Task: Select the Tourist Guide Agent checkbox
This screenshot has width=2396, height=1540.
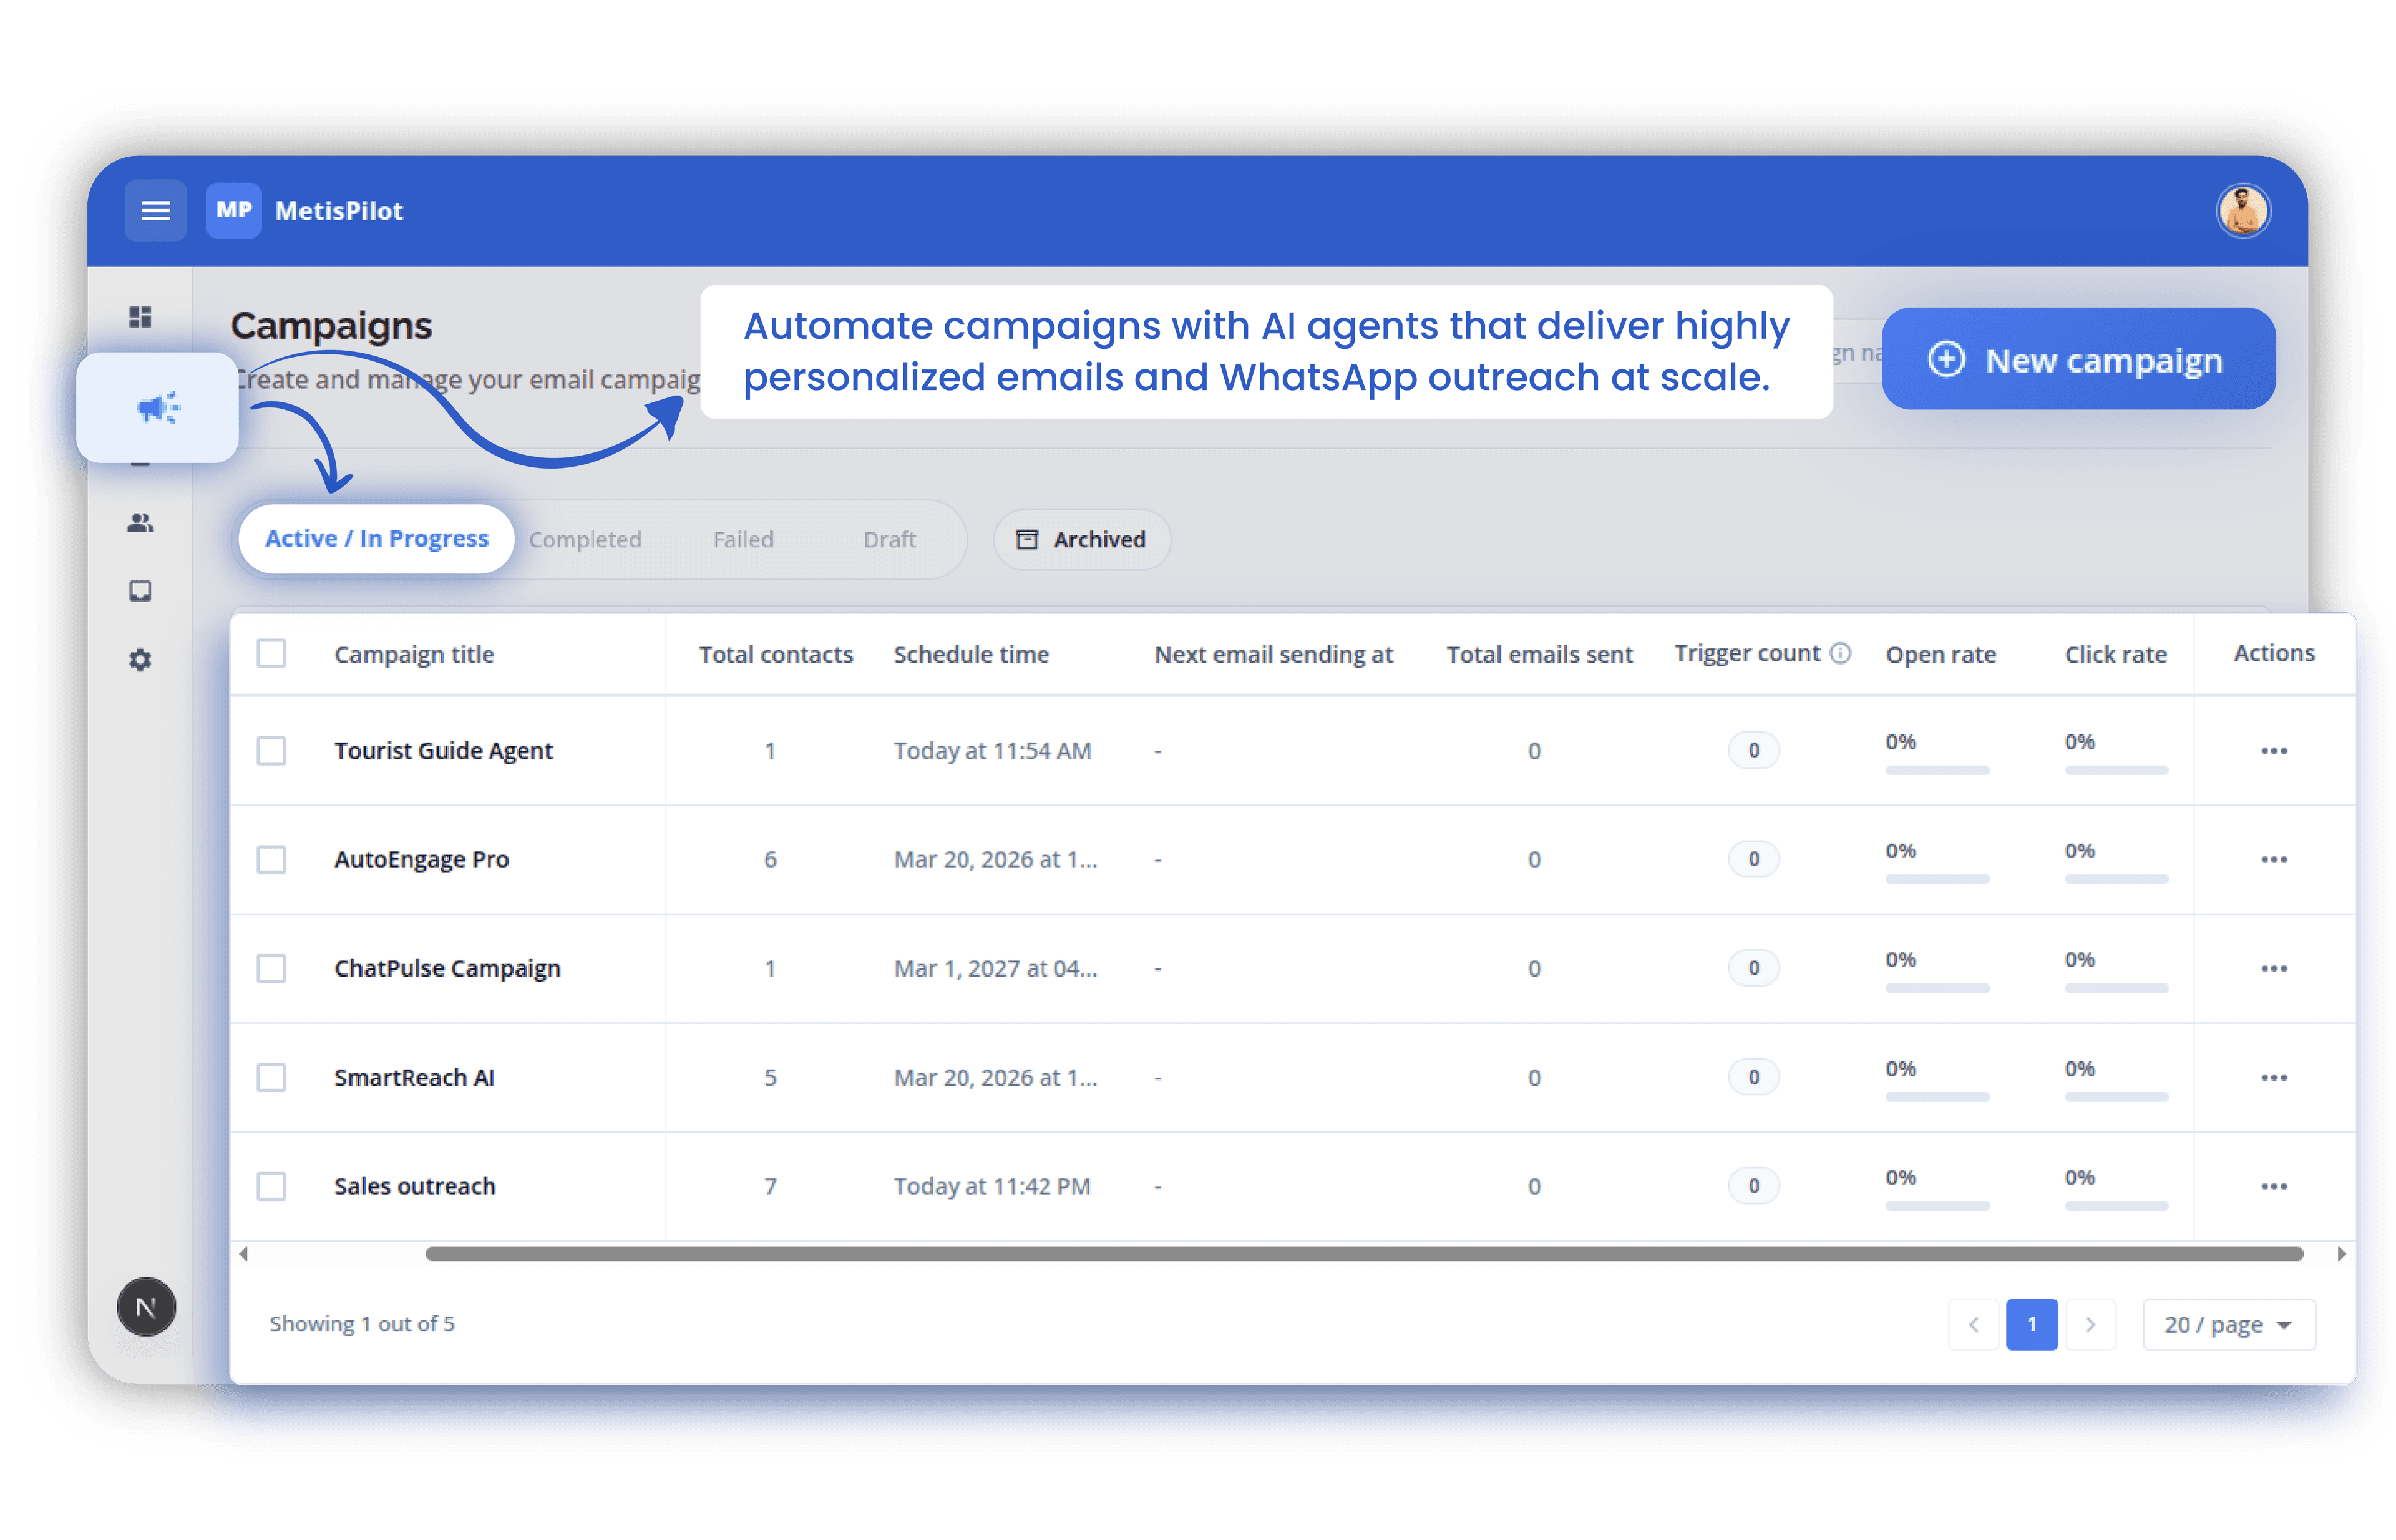Action: (271, 750)
